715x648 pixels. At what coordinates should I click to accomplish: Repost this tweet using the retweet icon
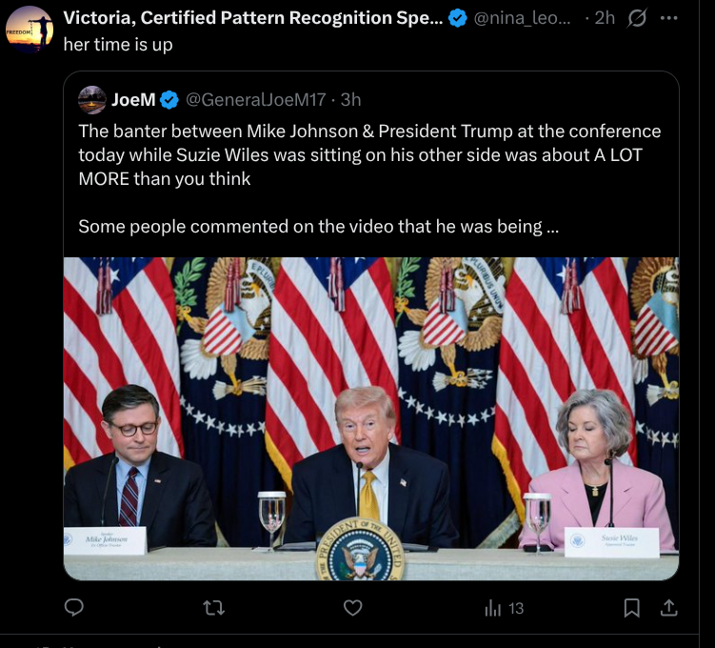[x=214, y=607]
